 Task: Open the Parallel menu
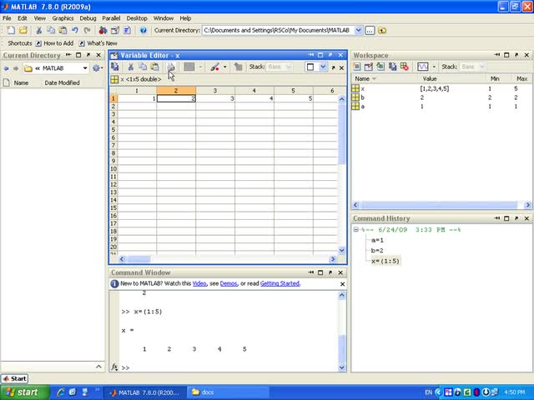pos(111,18)
